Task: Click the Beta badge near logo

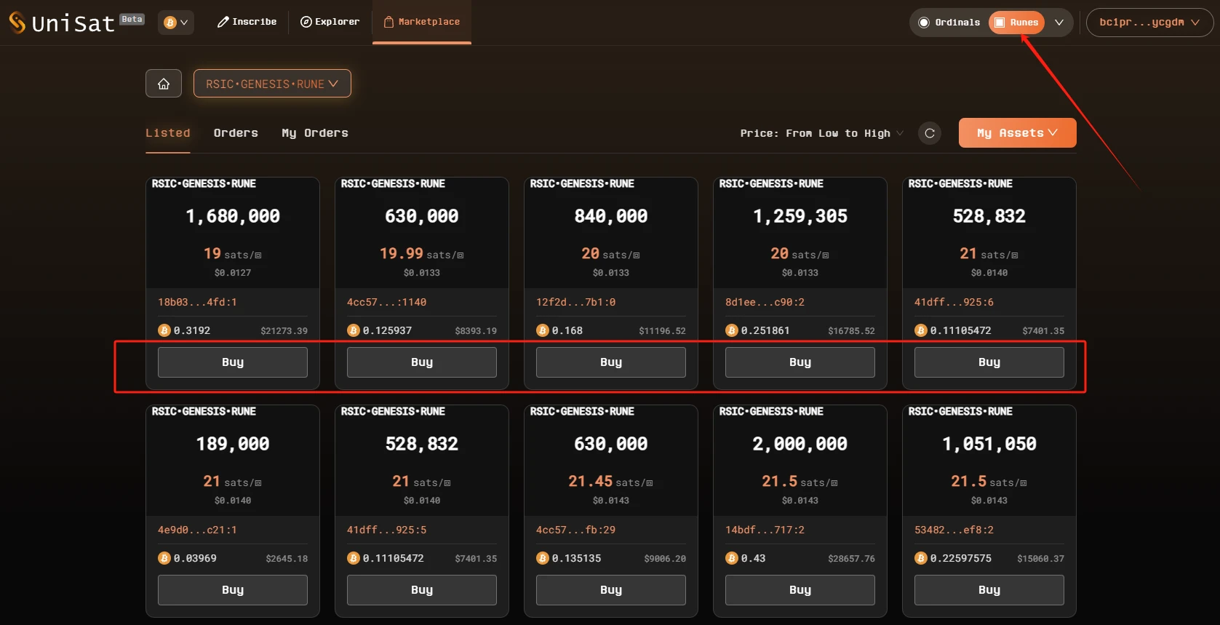Action: (132, 19)
